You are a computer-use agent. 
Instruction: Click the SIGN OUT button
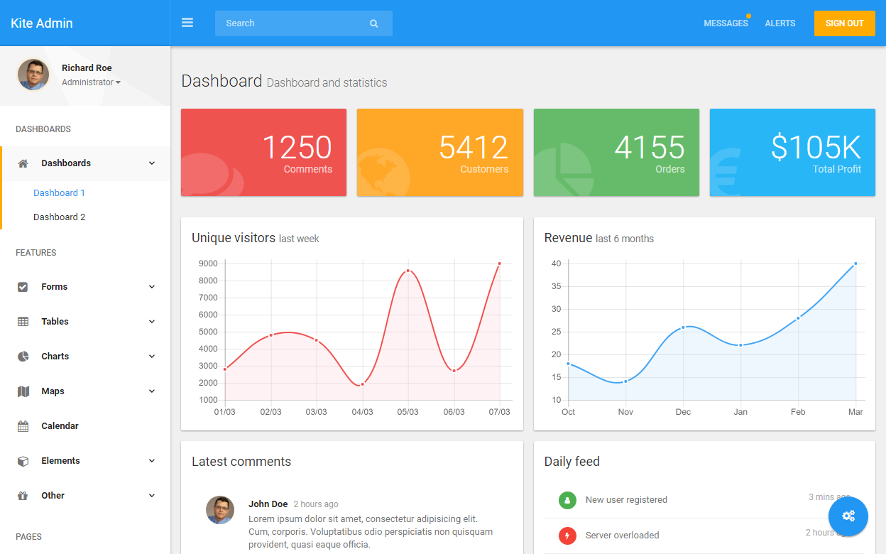point(845,23)
